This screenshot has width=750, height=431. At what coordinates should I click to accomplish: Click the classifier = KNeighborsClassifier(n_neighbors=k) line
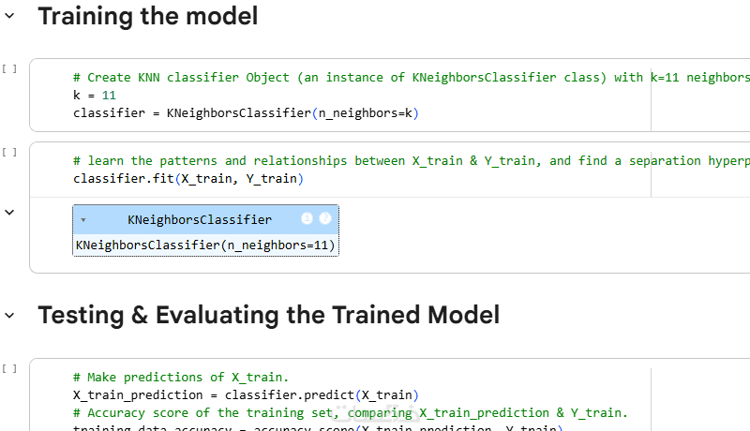point(246,113)
